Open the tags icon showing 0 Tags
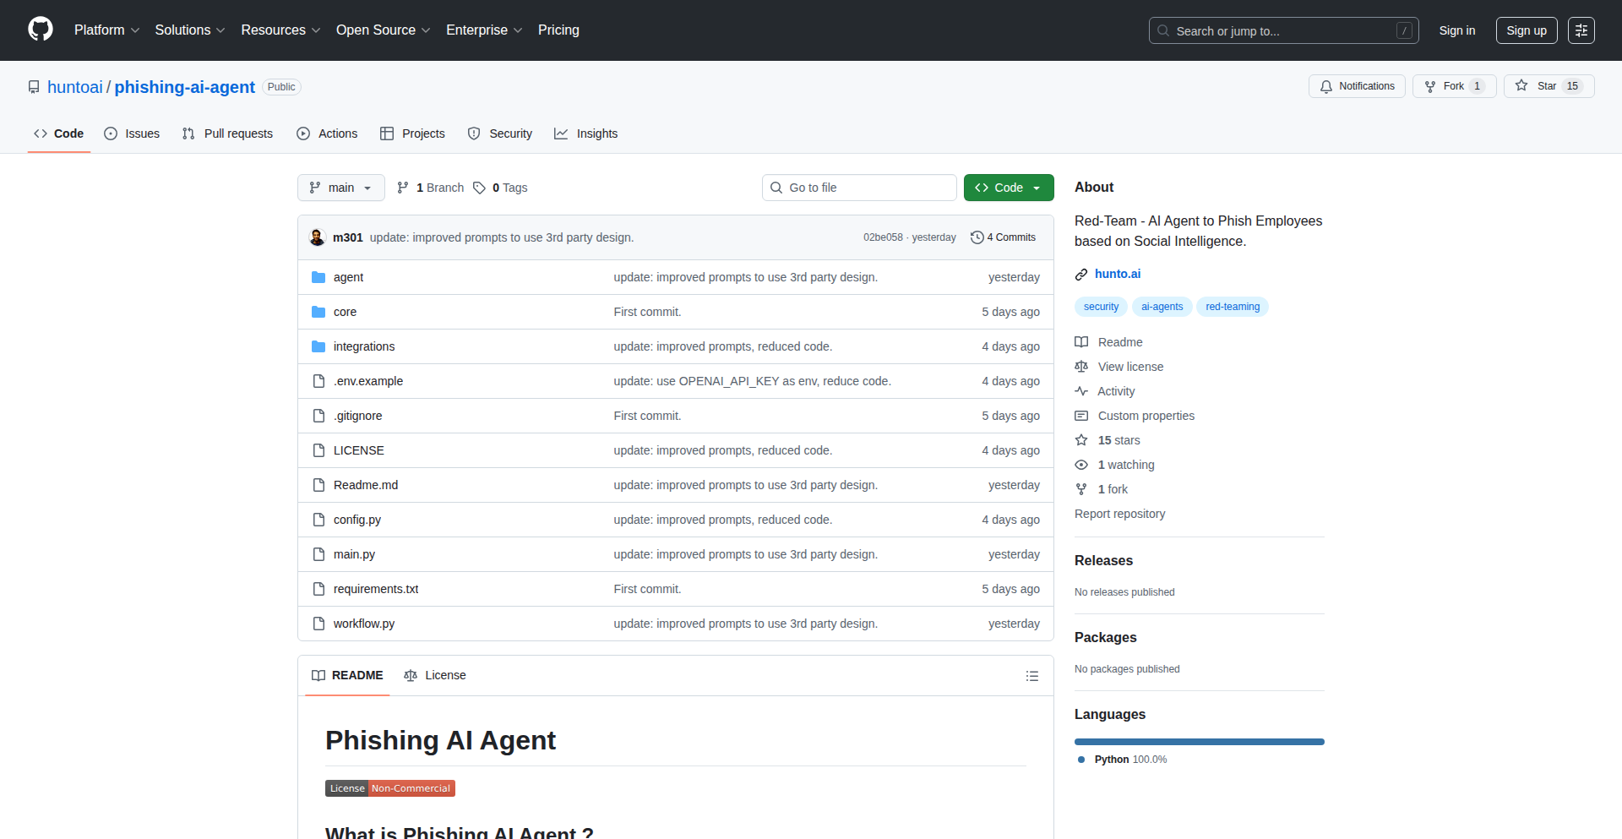Image resolution: width=1622 pixels, height=839 pixels. coord(479,188)
